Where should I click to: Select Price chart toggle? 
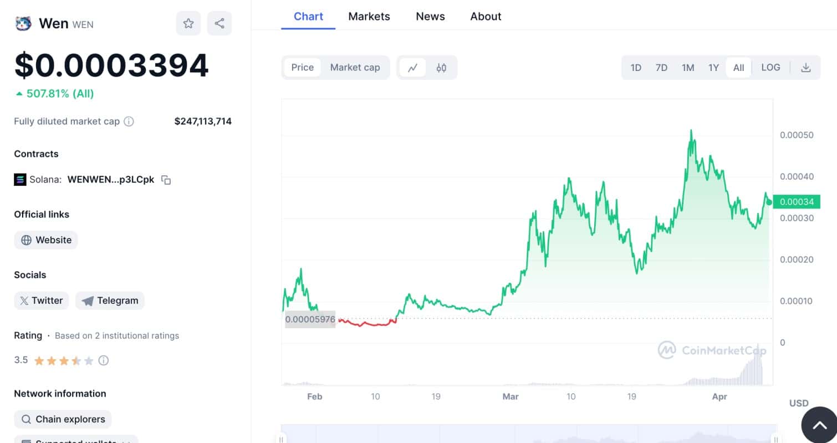(302, 68)
